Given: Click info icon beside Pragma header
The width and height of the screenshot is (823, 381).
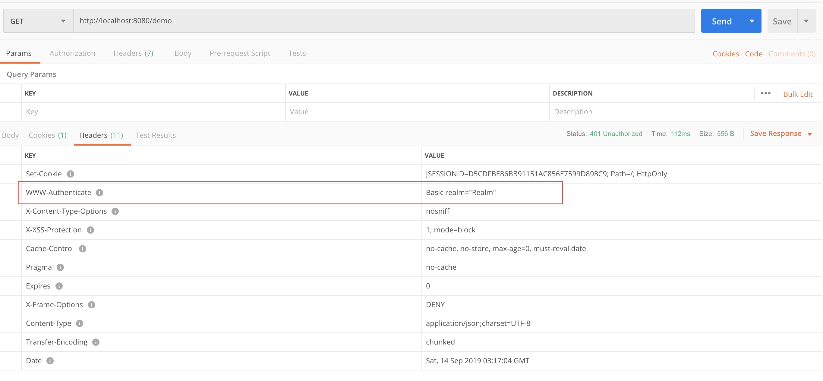Looking at the screenshot, I should coord(60,267).
